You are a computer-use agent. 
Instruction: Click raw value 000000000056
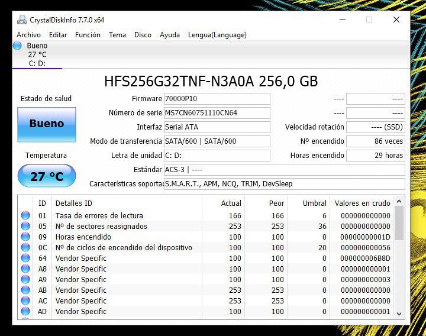pyautogui.click(x=366, y=247)
